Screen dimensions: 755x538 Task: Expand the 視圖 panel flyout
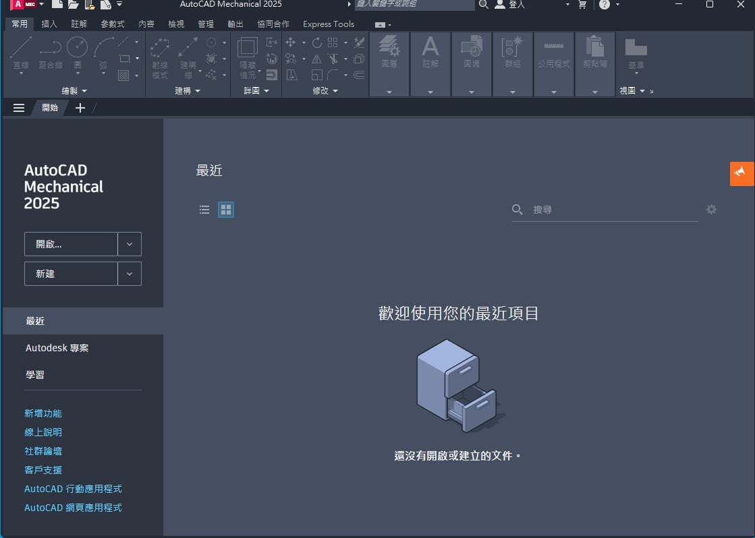632,90
